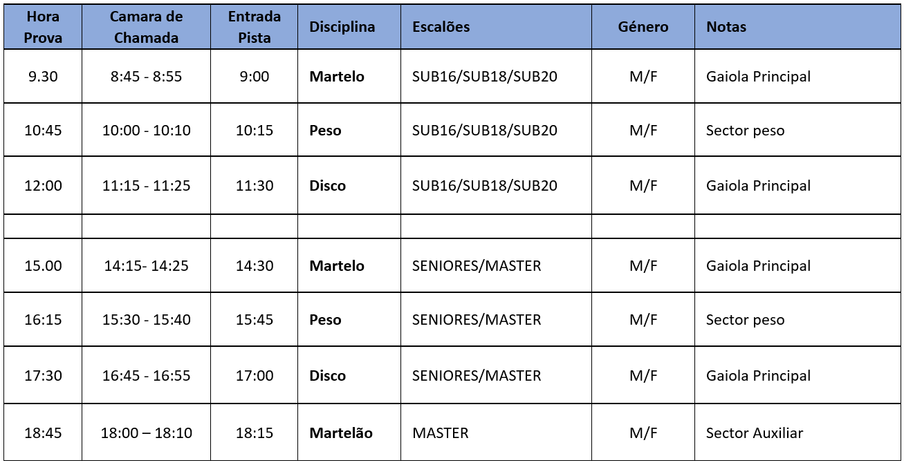The image size is (904, 465).
Task: Click the 18:45 time cell
Action: (43, 433)
